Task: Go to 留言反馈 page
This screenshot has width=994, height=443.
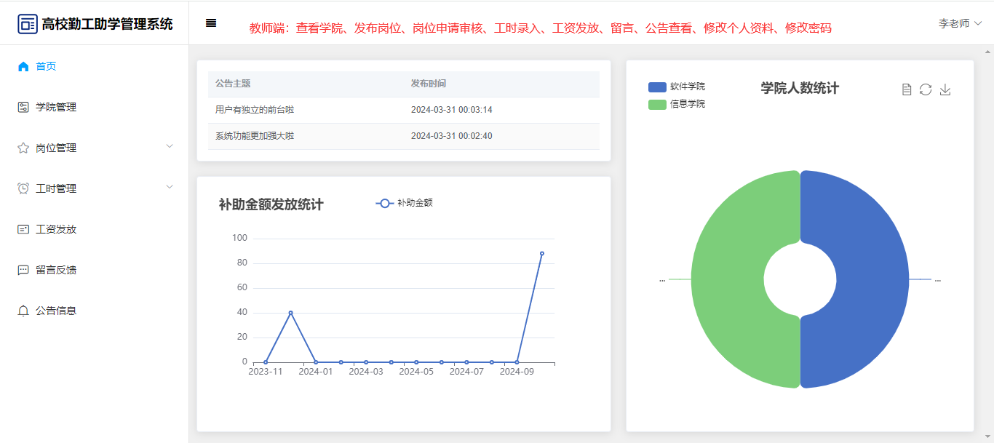Action: pos(56,270)
